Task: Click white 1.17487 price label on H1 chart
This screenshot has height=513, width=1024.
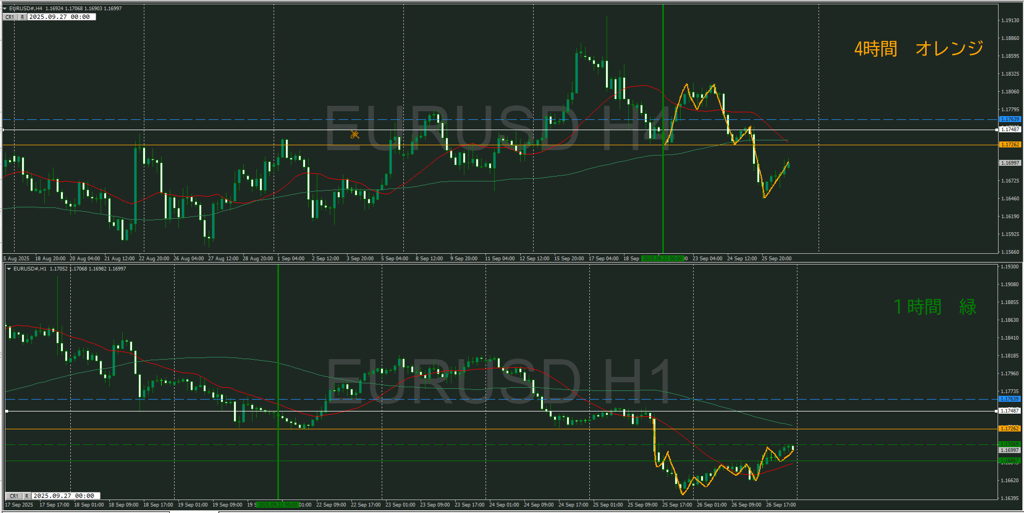Action: pos(1009,411)
